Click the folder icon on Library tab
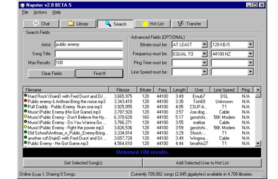This screenshot has width=278, height=179. point(71,23)
